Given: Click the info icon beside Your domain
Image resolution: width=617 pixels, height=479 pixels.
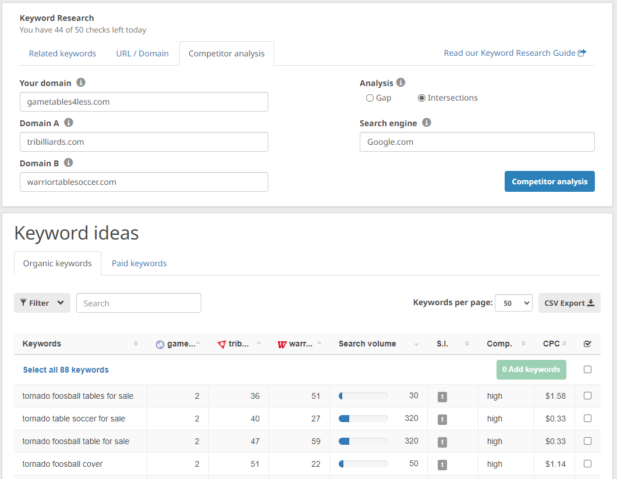Looking at the screenshot, I should tap(81, 83).
